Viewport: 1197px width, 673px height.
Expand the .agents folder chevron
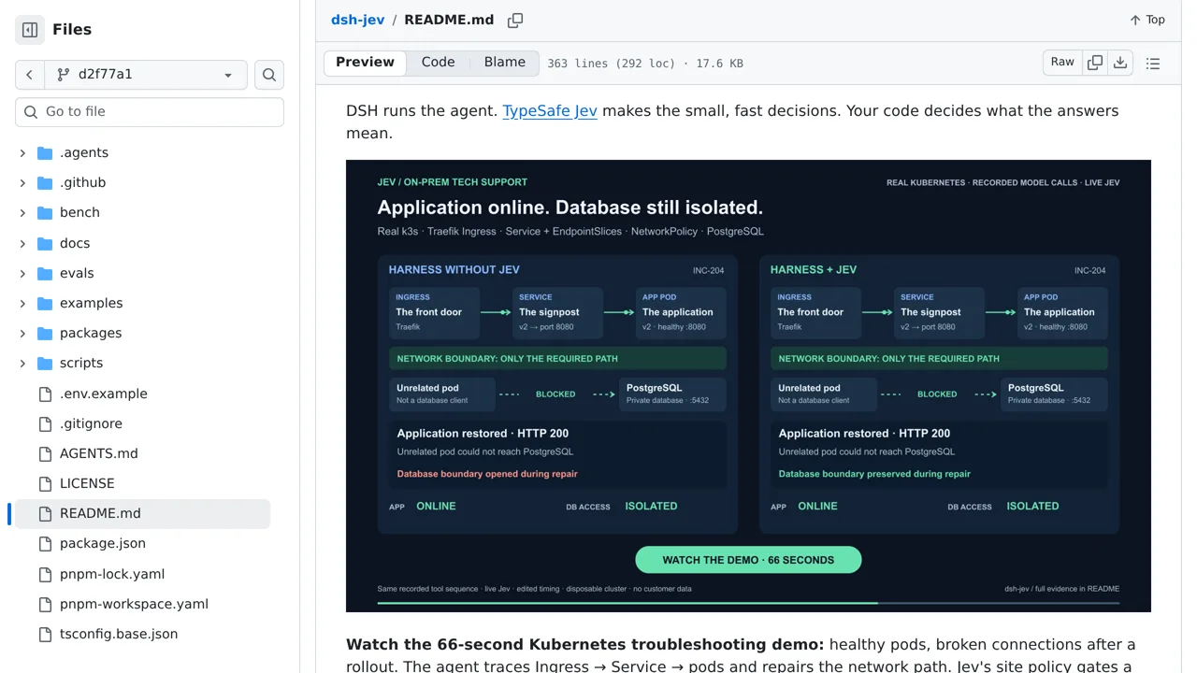pyautogui.click(x=22, y=152)
